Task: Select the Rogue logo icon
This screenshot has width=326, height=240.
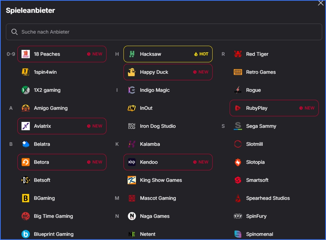Action: click(x=238, y=90)
